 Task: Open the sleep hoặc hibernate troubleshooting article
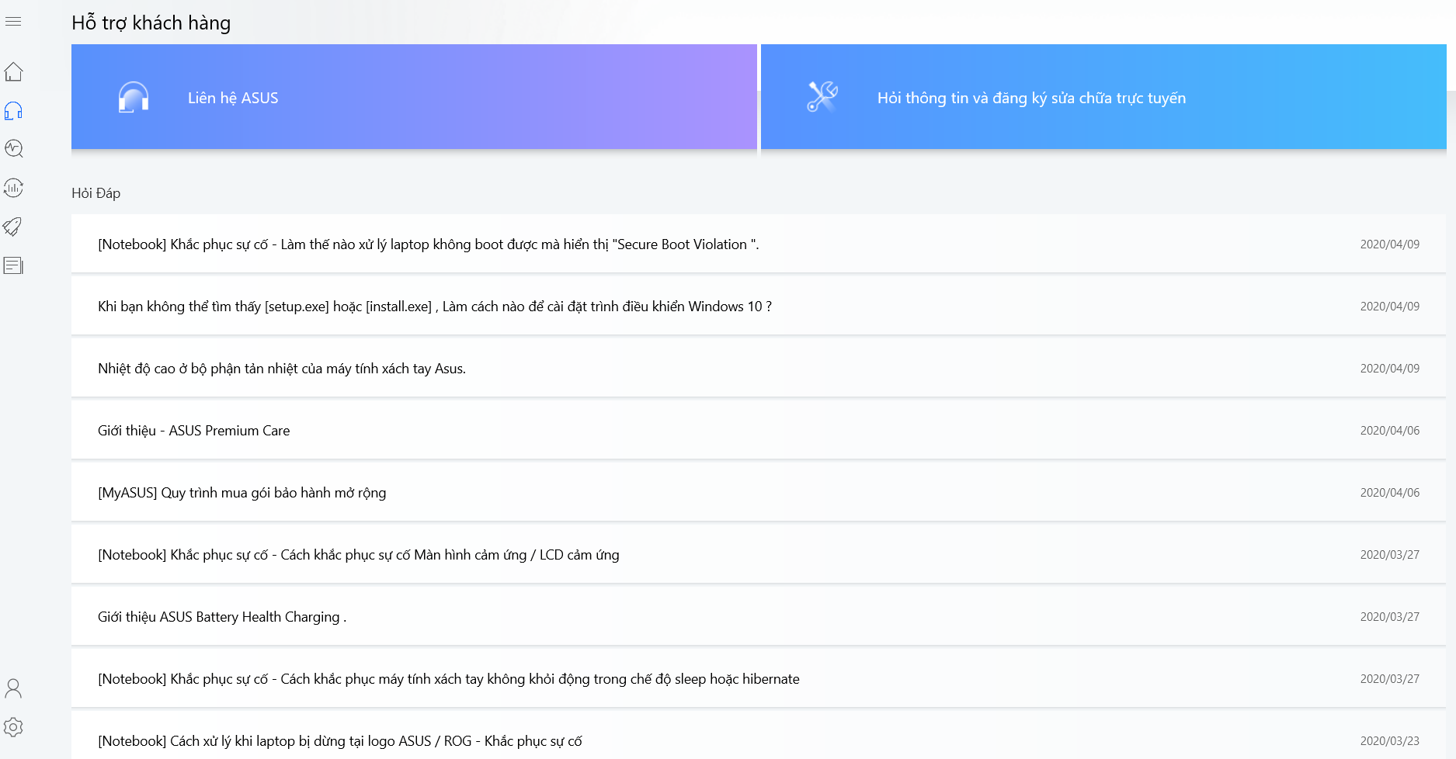759,678
